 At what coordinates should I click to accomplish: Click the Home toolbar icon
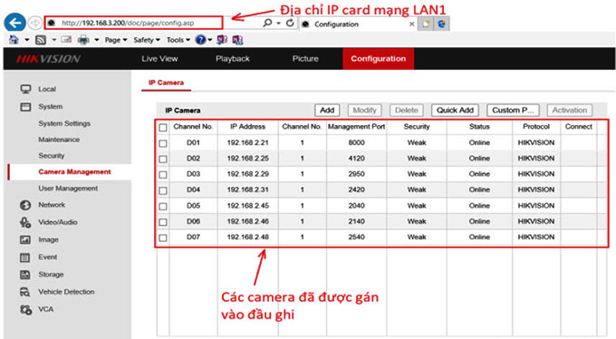click(14, 40)
